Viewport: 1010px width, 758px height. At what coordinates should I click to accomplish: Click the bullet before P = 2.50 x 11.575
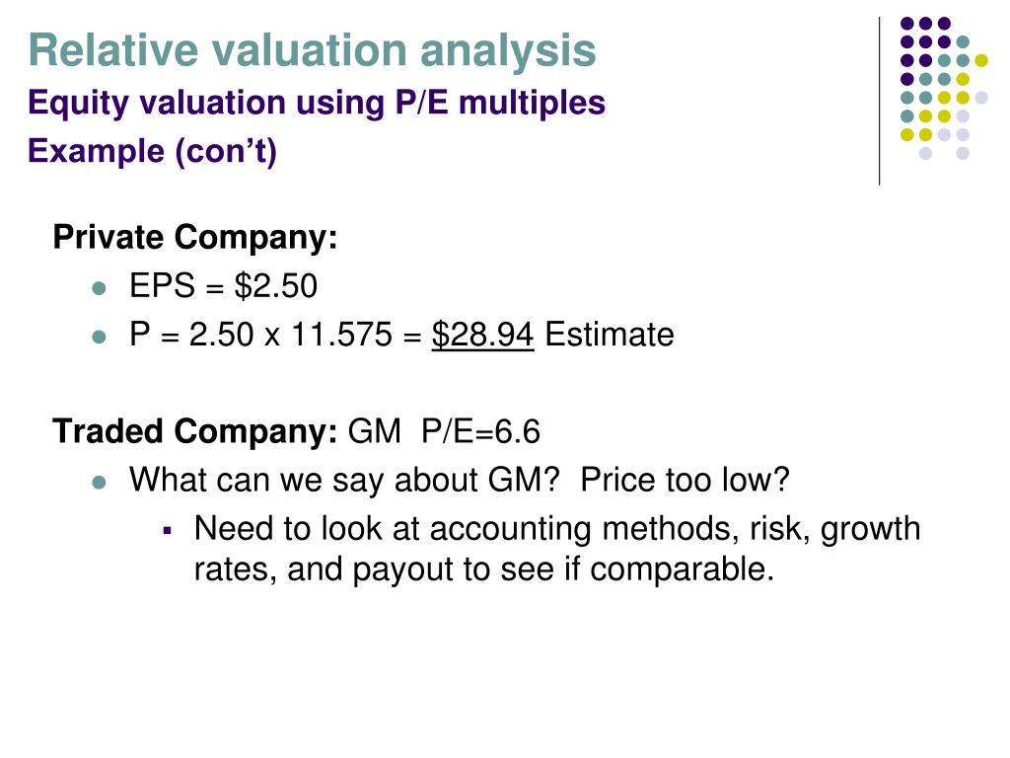click(x=98, y=337)
